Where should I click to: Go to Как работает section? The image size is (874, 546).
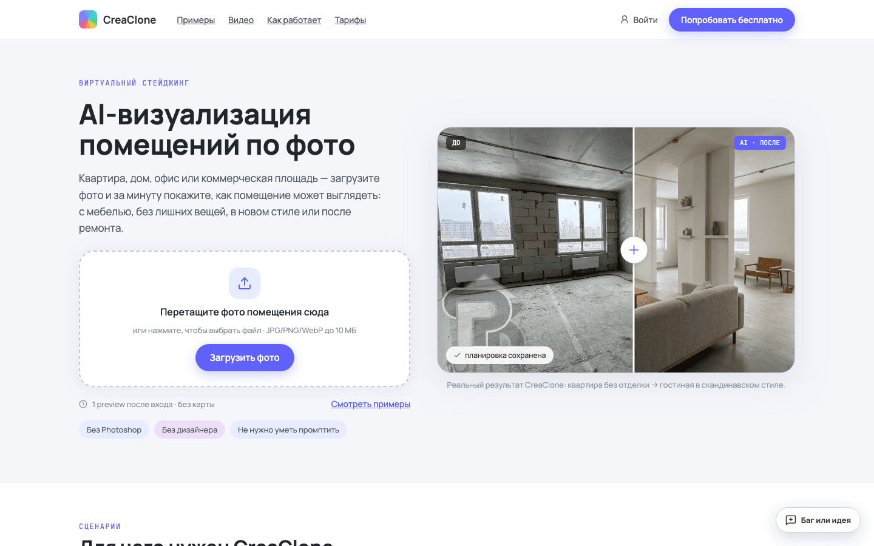pos(294,20)
